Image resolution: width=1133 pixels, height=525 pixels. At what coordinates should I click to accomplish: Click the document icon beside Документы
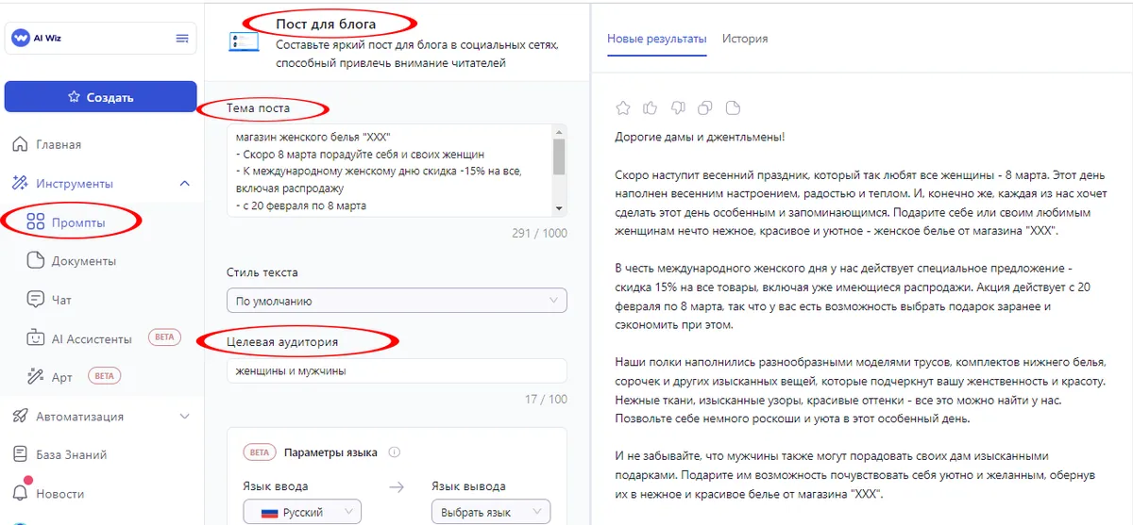[35, 261]
